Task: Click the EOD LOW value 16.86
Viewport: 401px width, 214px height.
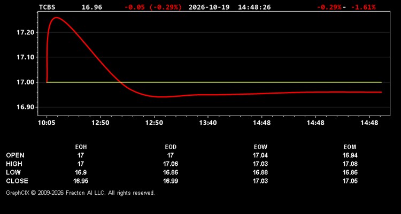Action: coord(171,172)
